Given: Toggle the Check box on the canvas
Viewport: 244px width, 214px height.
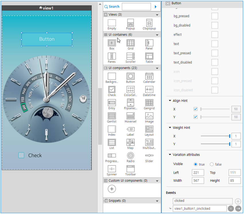Looking at the screenshot, I should click(21, 155).
